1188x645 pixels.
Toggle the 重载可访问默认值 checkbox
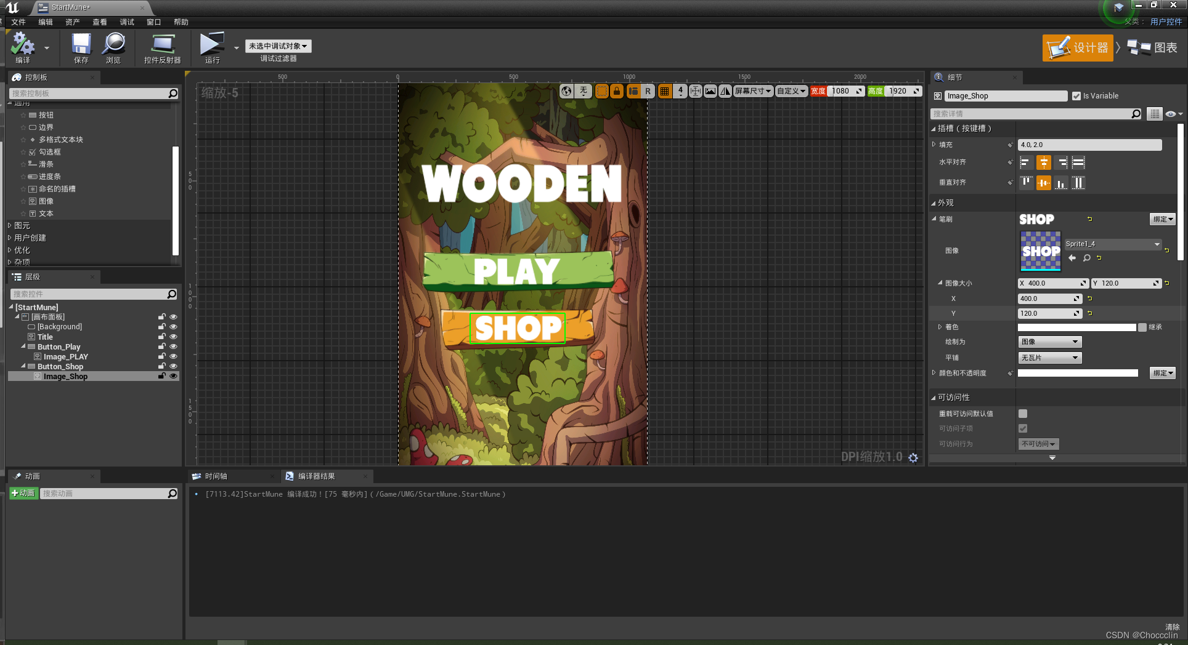(x=1023, y=414)
